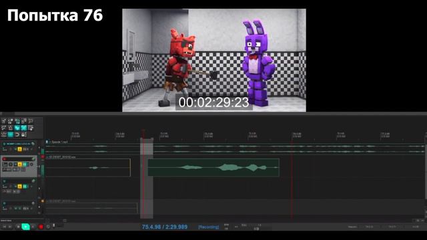Go to project start in the transport
Image resolution: width=427 pixels, height=240 pixels.
[x=5, y=227]
